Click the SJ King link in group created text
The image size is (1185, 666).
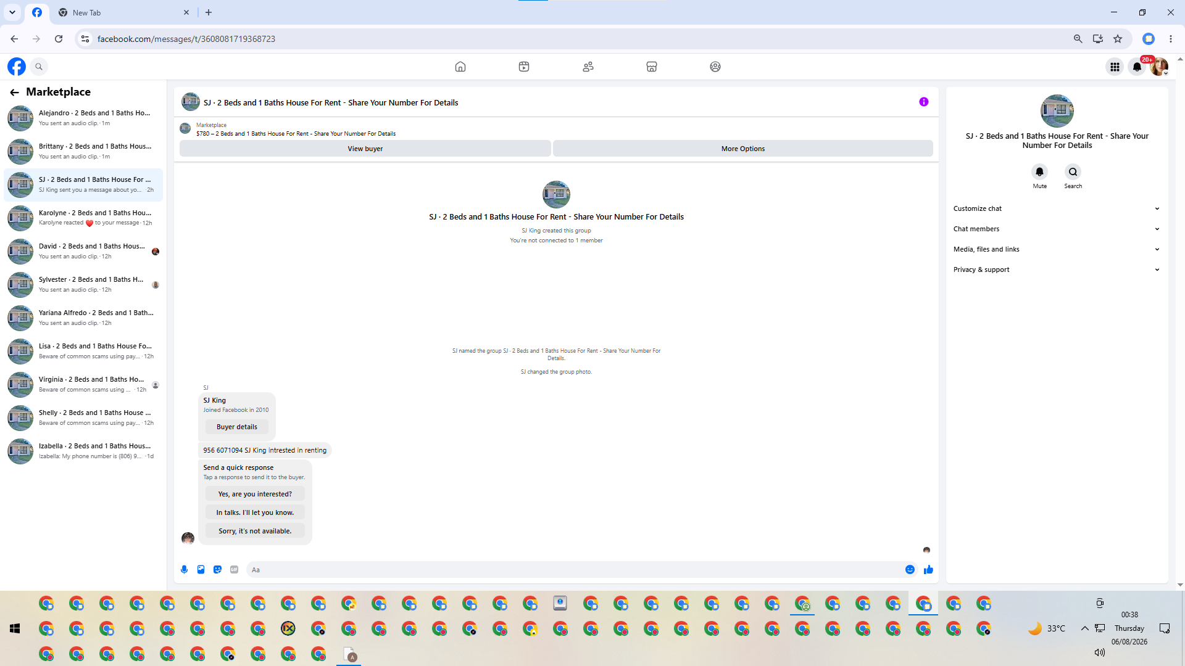click(x=531, y=231)
